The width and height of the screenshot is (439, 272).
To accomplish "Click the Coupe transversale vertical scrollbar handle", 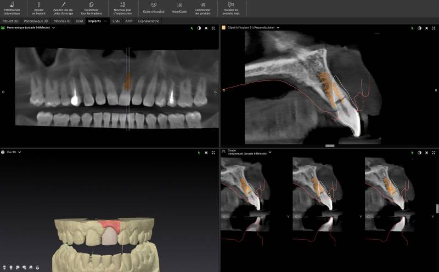I will coord(437,209).
